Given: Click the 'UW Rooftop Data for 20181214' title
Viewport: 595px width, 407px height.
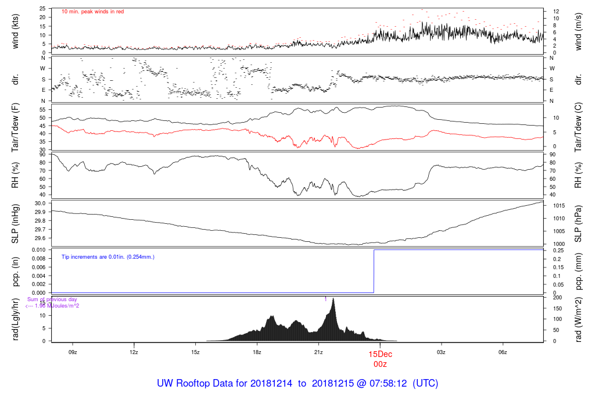Looking at the screenshot, I should [225, 383].
